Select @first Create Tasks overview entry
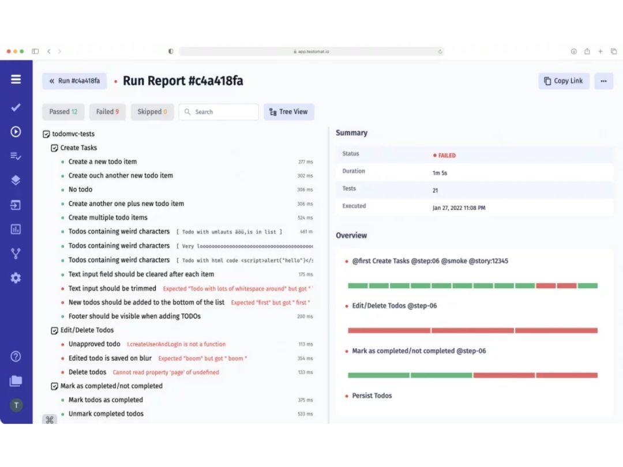The height and width of the screenshot is (467, 623). point(430,261)
